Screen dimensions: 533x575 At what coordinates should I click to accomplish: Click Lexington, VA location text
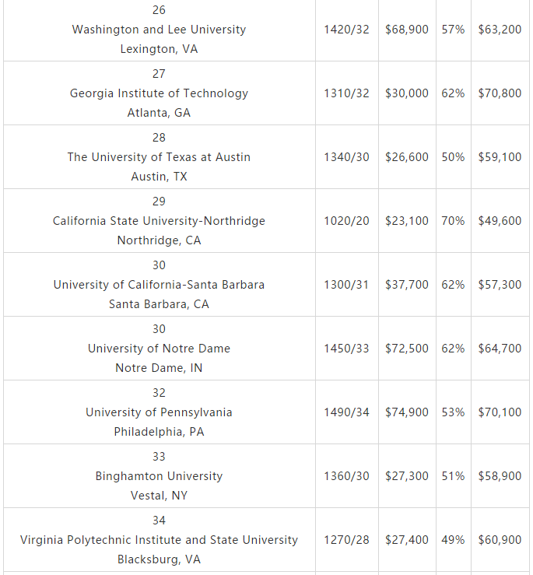(x=159, y=49)
